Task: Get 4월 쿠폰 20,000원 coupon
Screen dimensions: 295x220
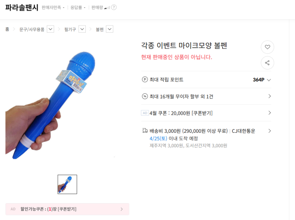Action: click(206, 113)
